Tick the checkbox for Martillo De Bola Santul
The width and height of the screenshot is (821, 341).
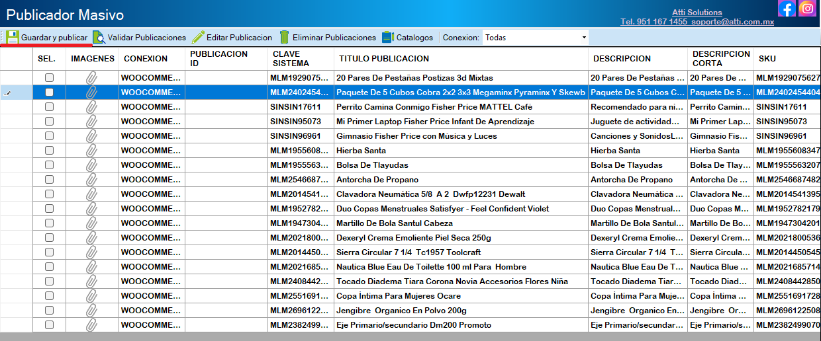(x=49, y=223)
